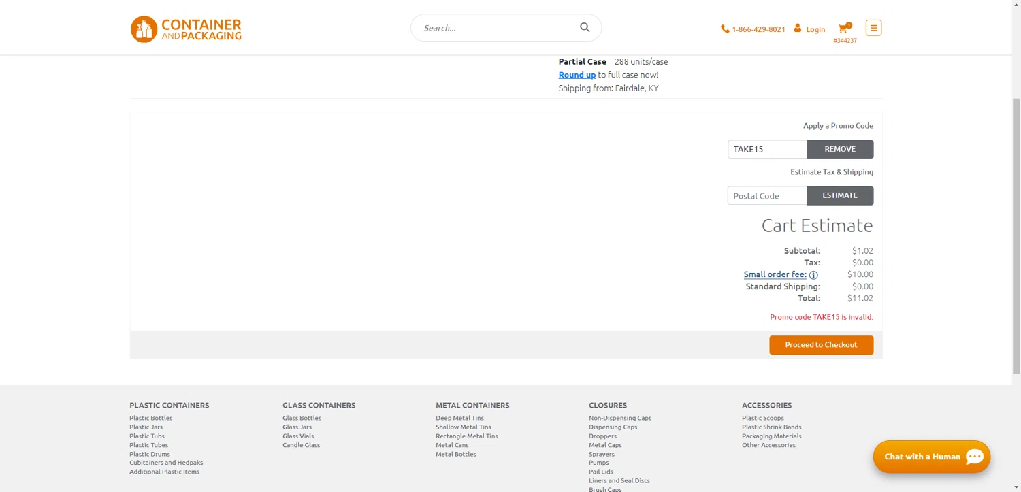The image size is (1021, 492).
Task: Open Plastic Tubs footer link
Action: pos(147,436)
